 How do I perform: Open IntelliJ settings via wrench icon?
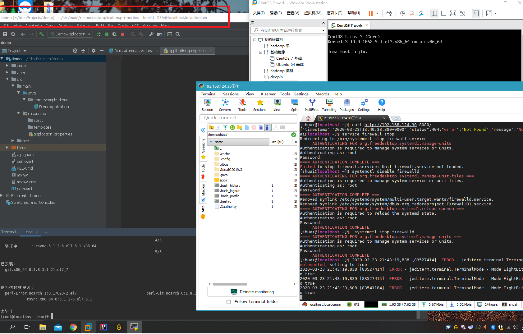151,34
